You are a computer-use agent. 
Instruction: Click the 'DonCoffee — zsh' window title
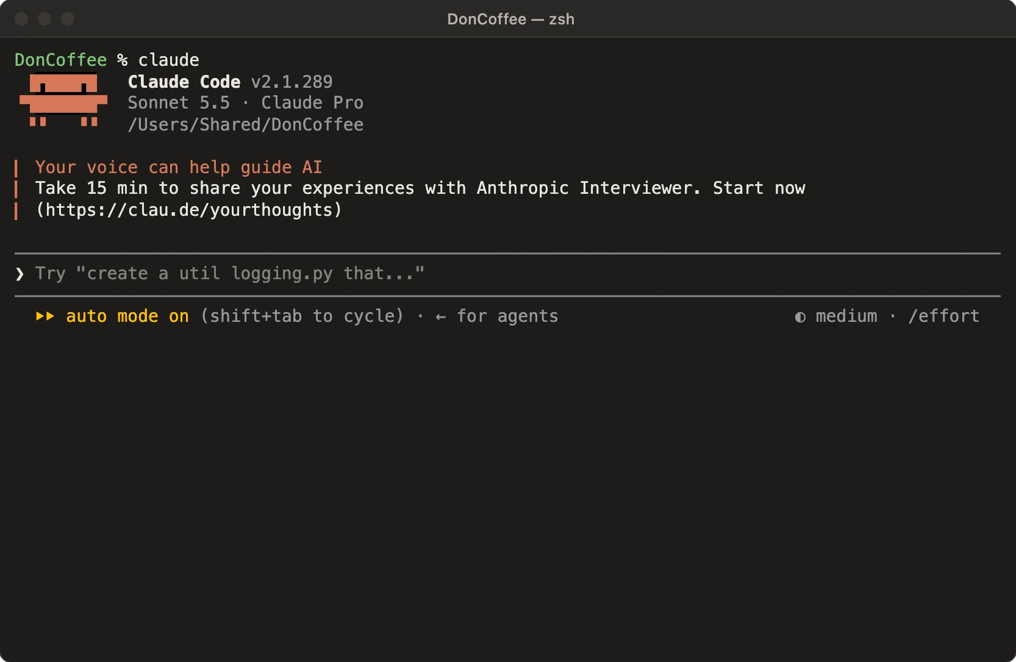click(x=511, y=19)
